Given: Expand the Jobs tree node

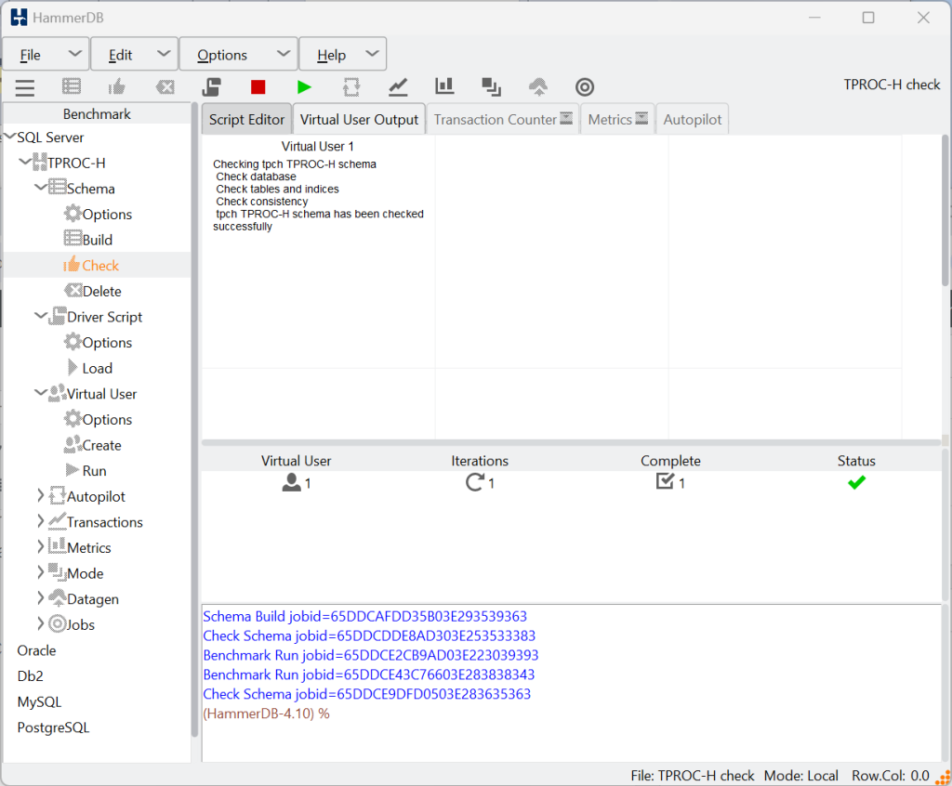Looking at the screenshot, I should coord(41,624).
